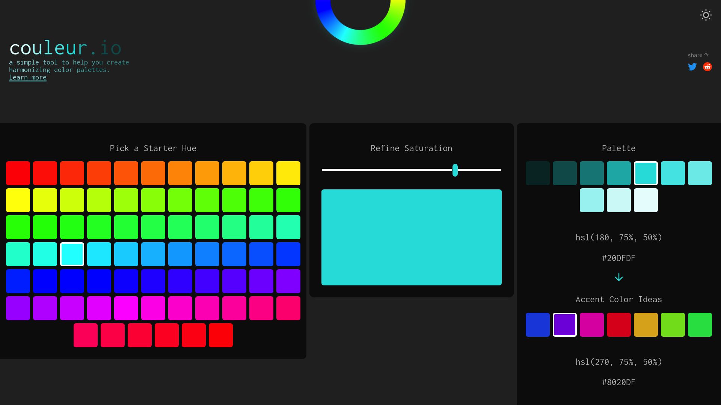Click the hue color wheel ring

click(x=360, y=37)
